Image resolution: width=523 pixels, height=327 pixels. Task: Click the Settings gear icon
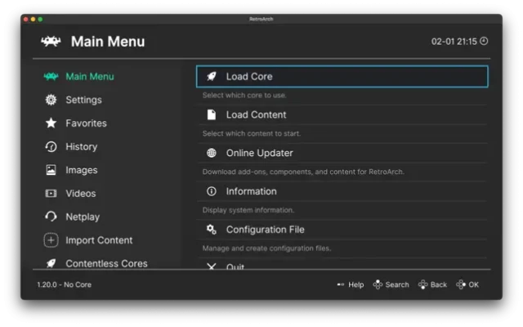[51, 100]
